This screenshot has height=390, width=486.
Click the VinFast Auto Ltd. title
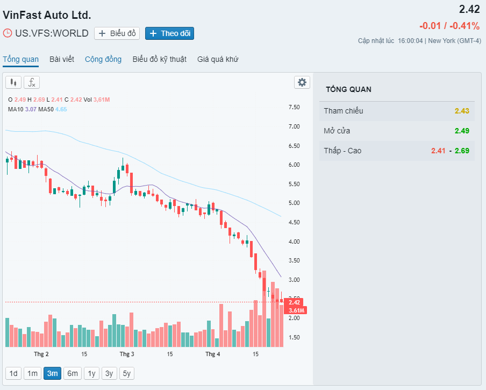pos(47,15)
